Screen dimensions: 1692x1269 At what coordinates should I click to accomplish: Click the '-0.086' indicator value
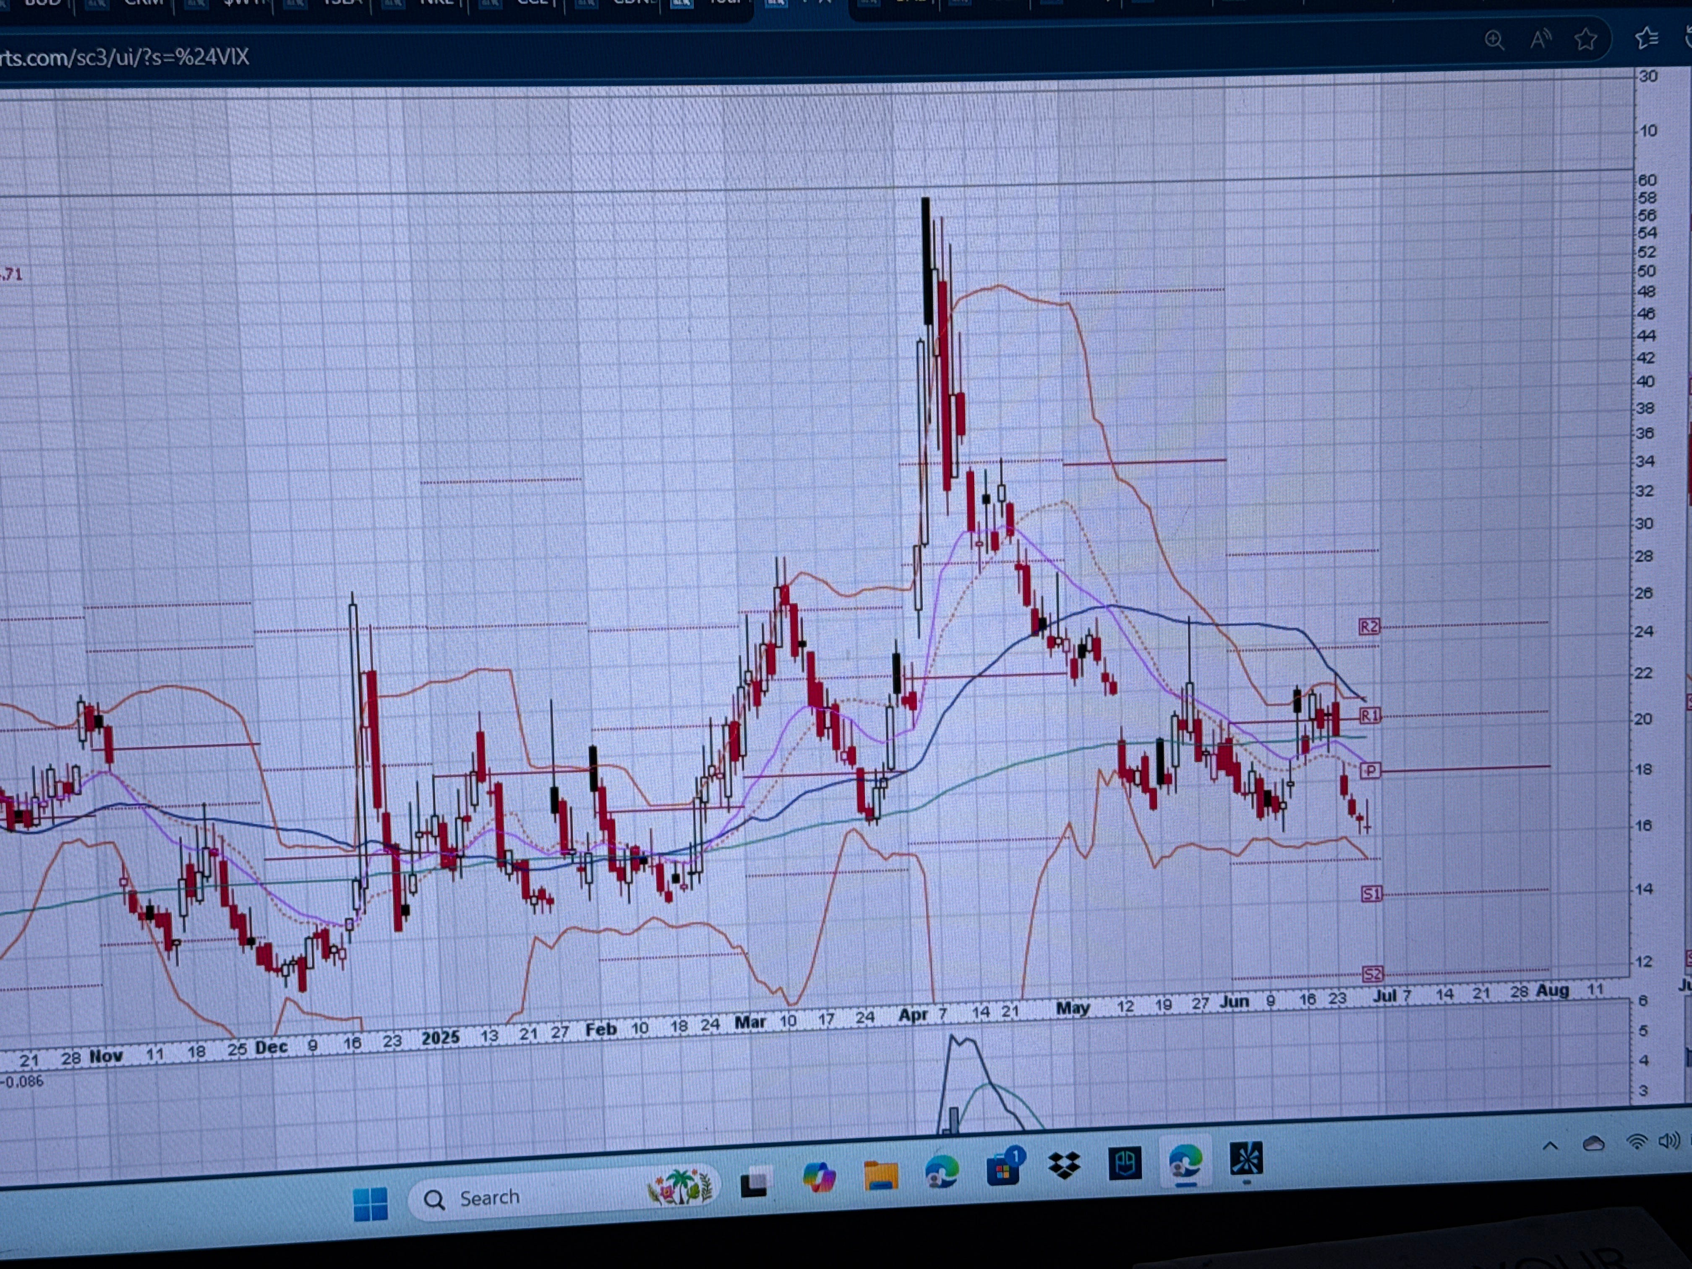[22, 1081]
